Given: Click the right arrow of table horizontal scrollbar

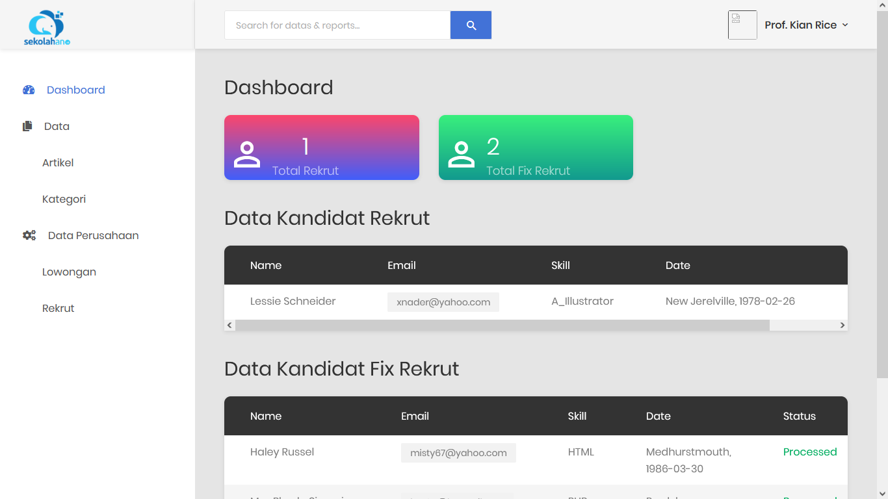Looking at the screenshot, I should [x=842, y=326].
